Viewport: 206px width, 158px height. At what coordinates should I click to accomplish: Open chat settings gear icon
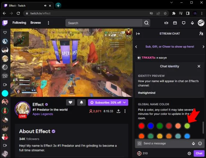(x=189, y=153)
